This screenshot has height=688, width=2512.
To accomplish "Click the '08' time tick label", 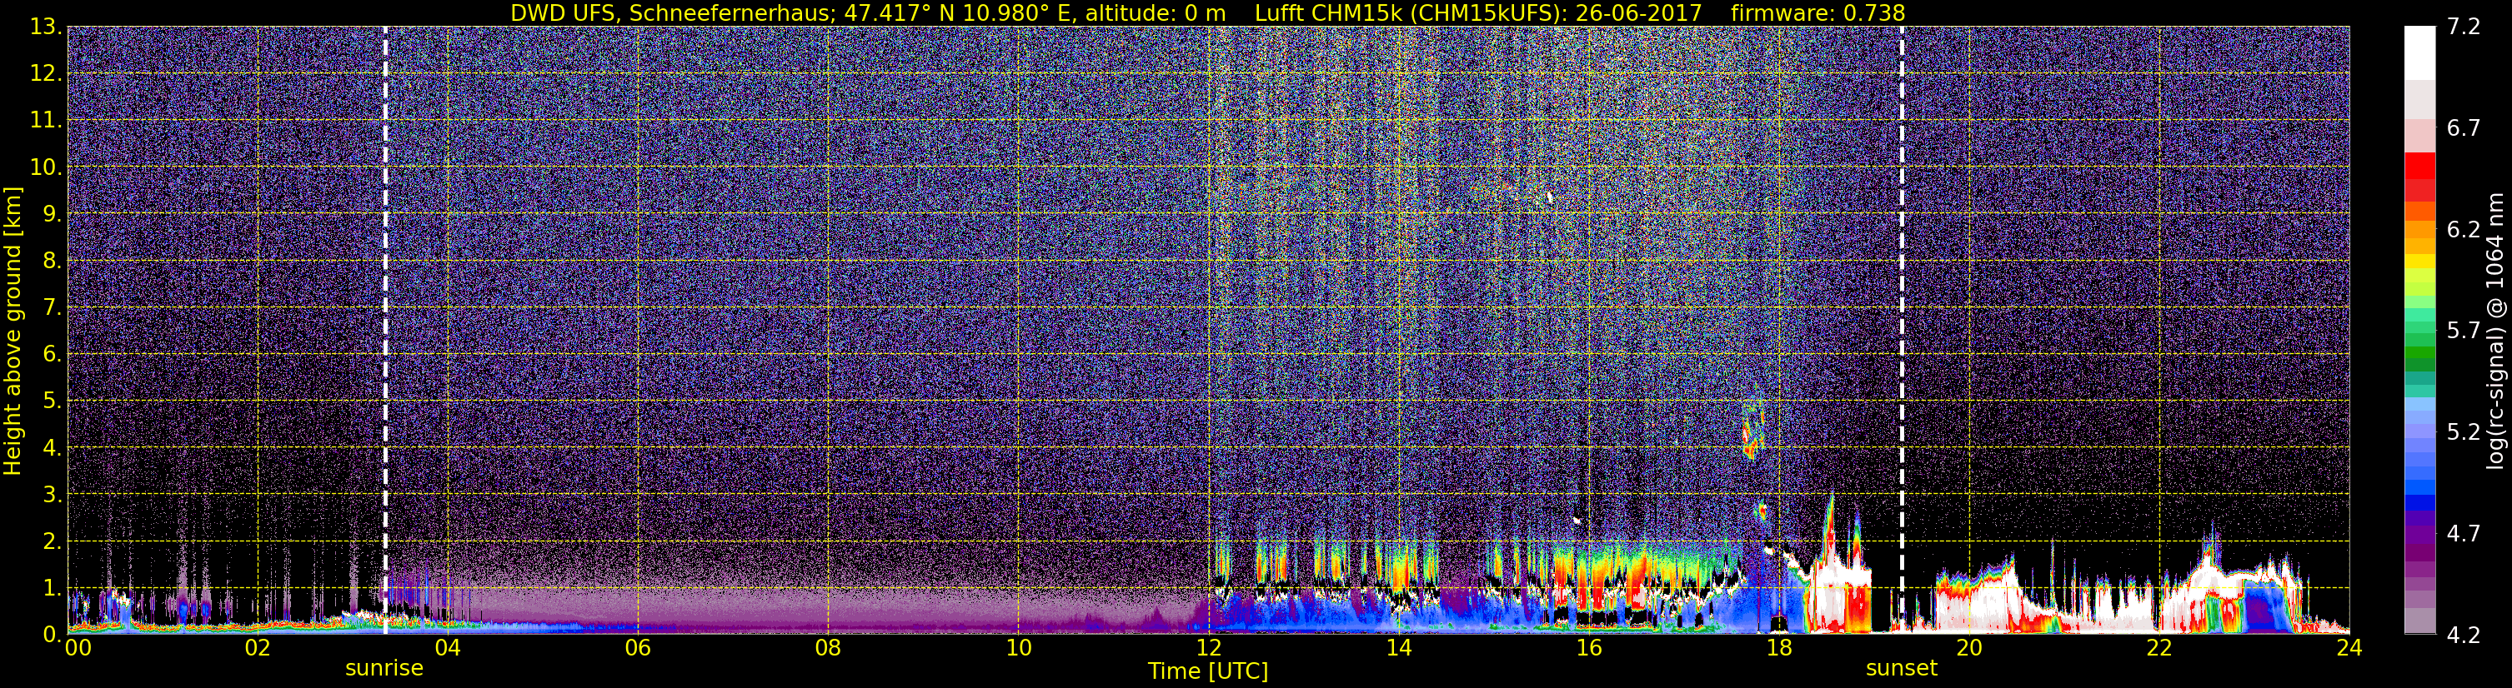I will [x=828, y=648].
